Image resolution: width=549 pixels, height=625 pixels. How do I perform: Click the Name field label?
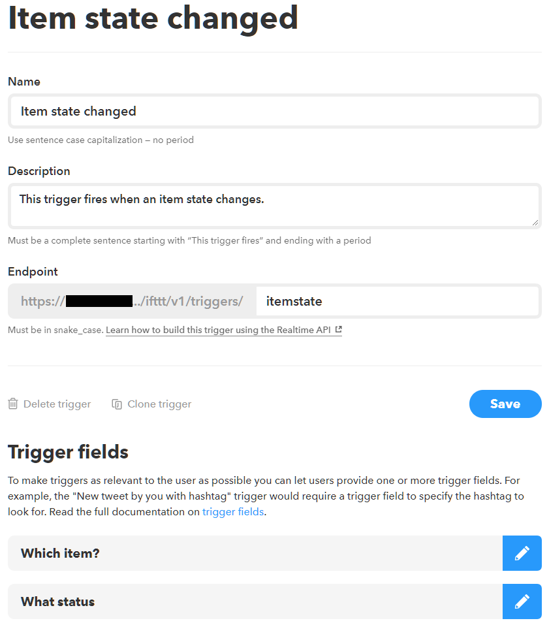tap(24, 82)
